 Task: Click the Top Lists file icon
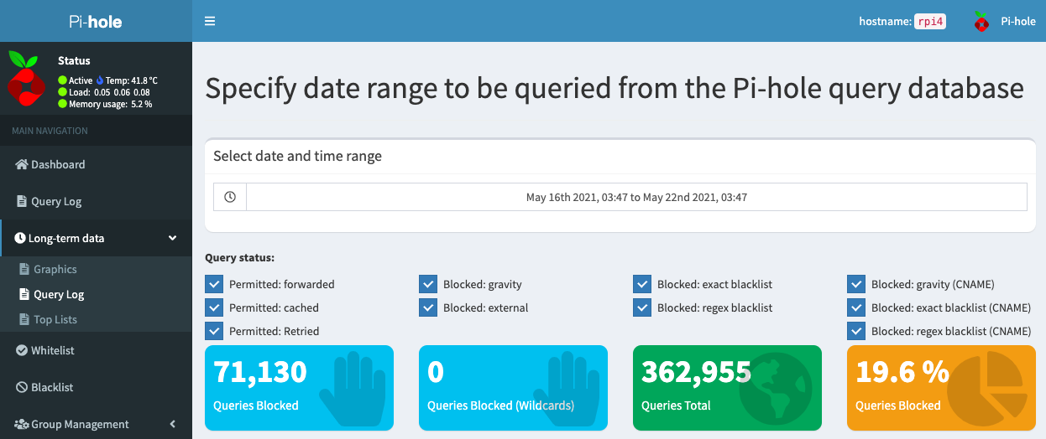click(x=24, y=319)
